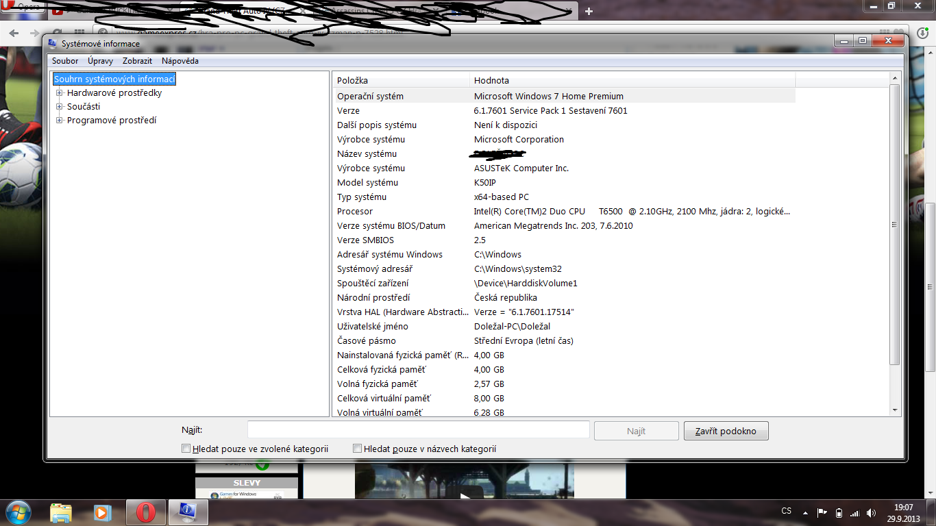Select value 6.1.7601 Service Pack 1
The width and height of the screenshot is (936, 526).
[x=551, y=111]
